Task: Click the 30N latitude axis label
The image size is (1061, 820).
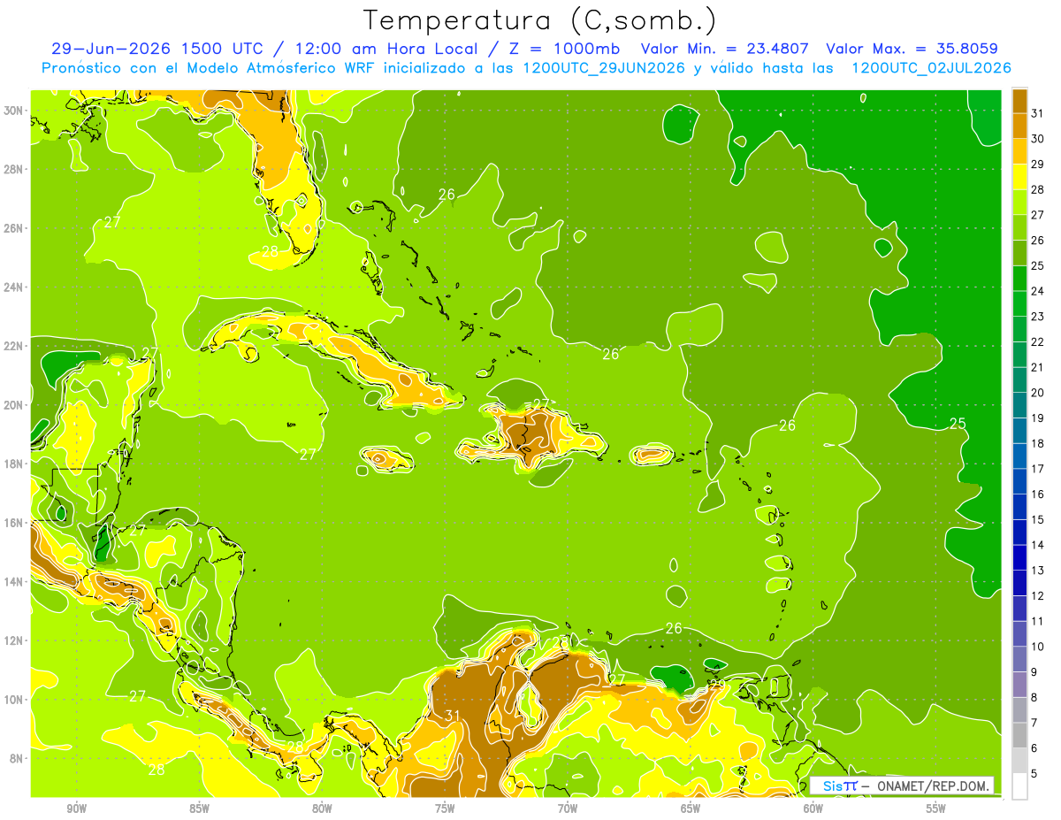Action: click(15, 111)
